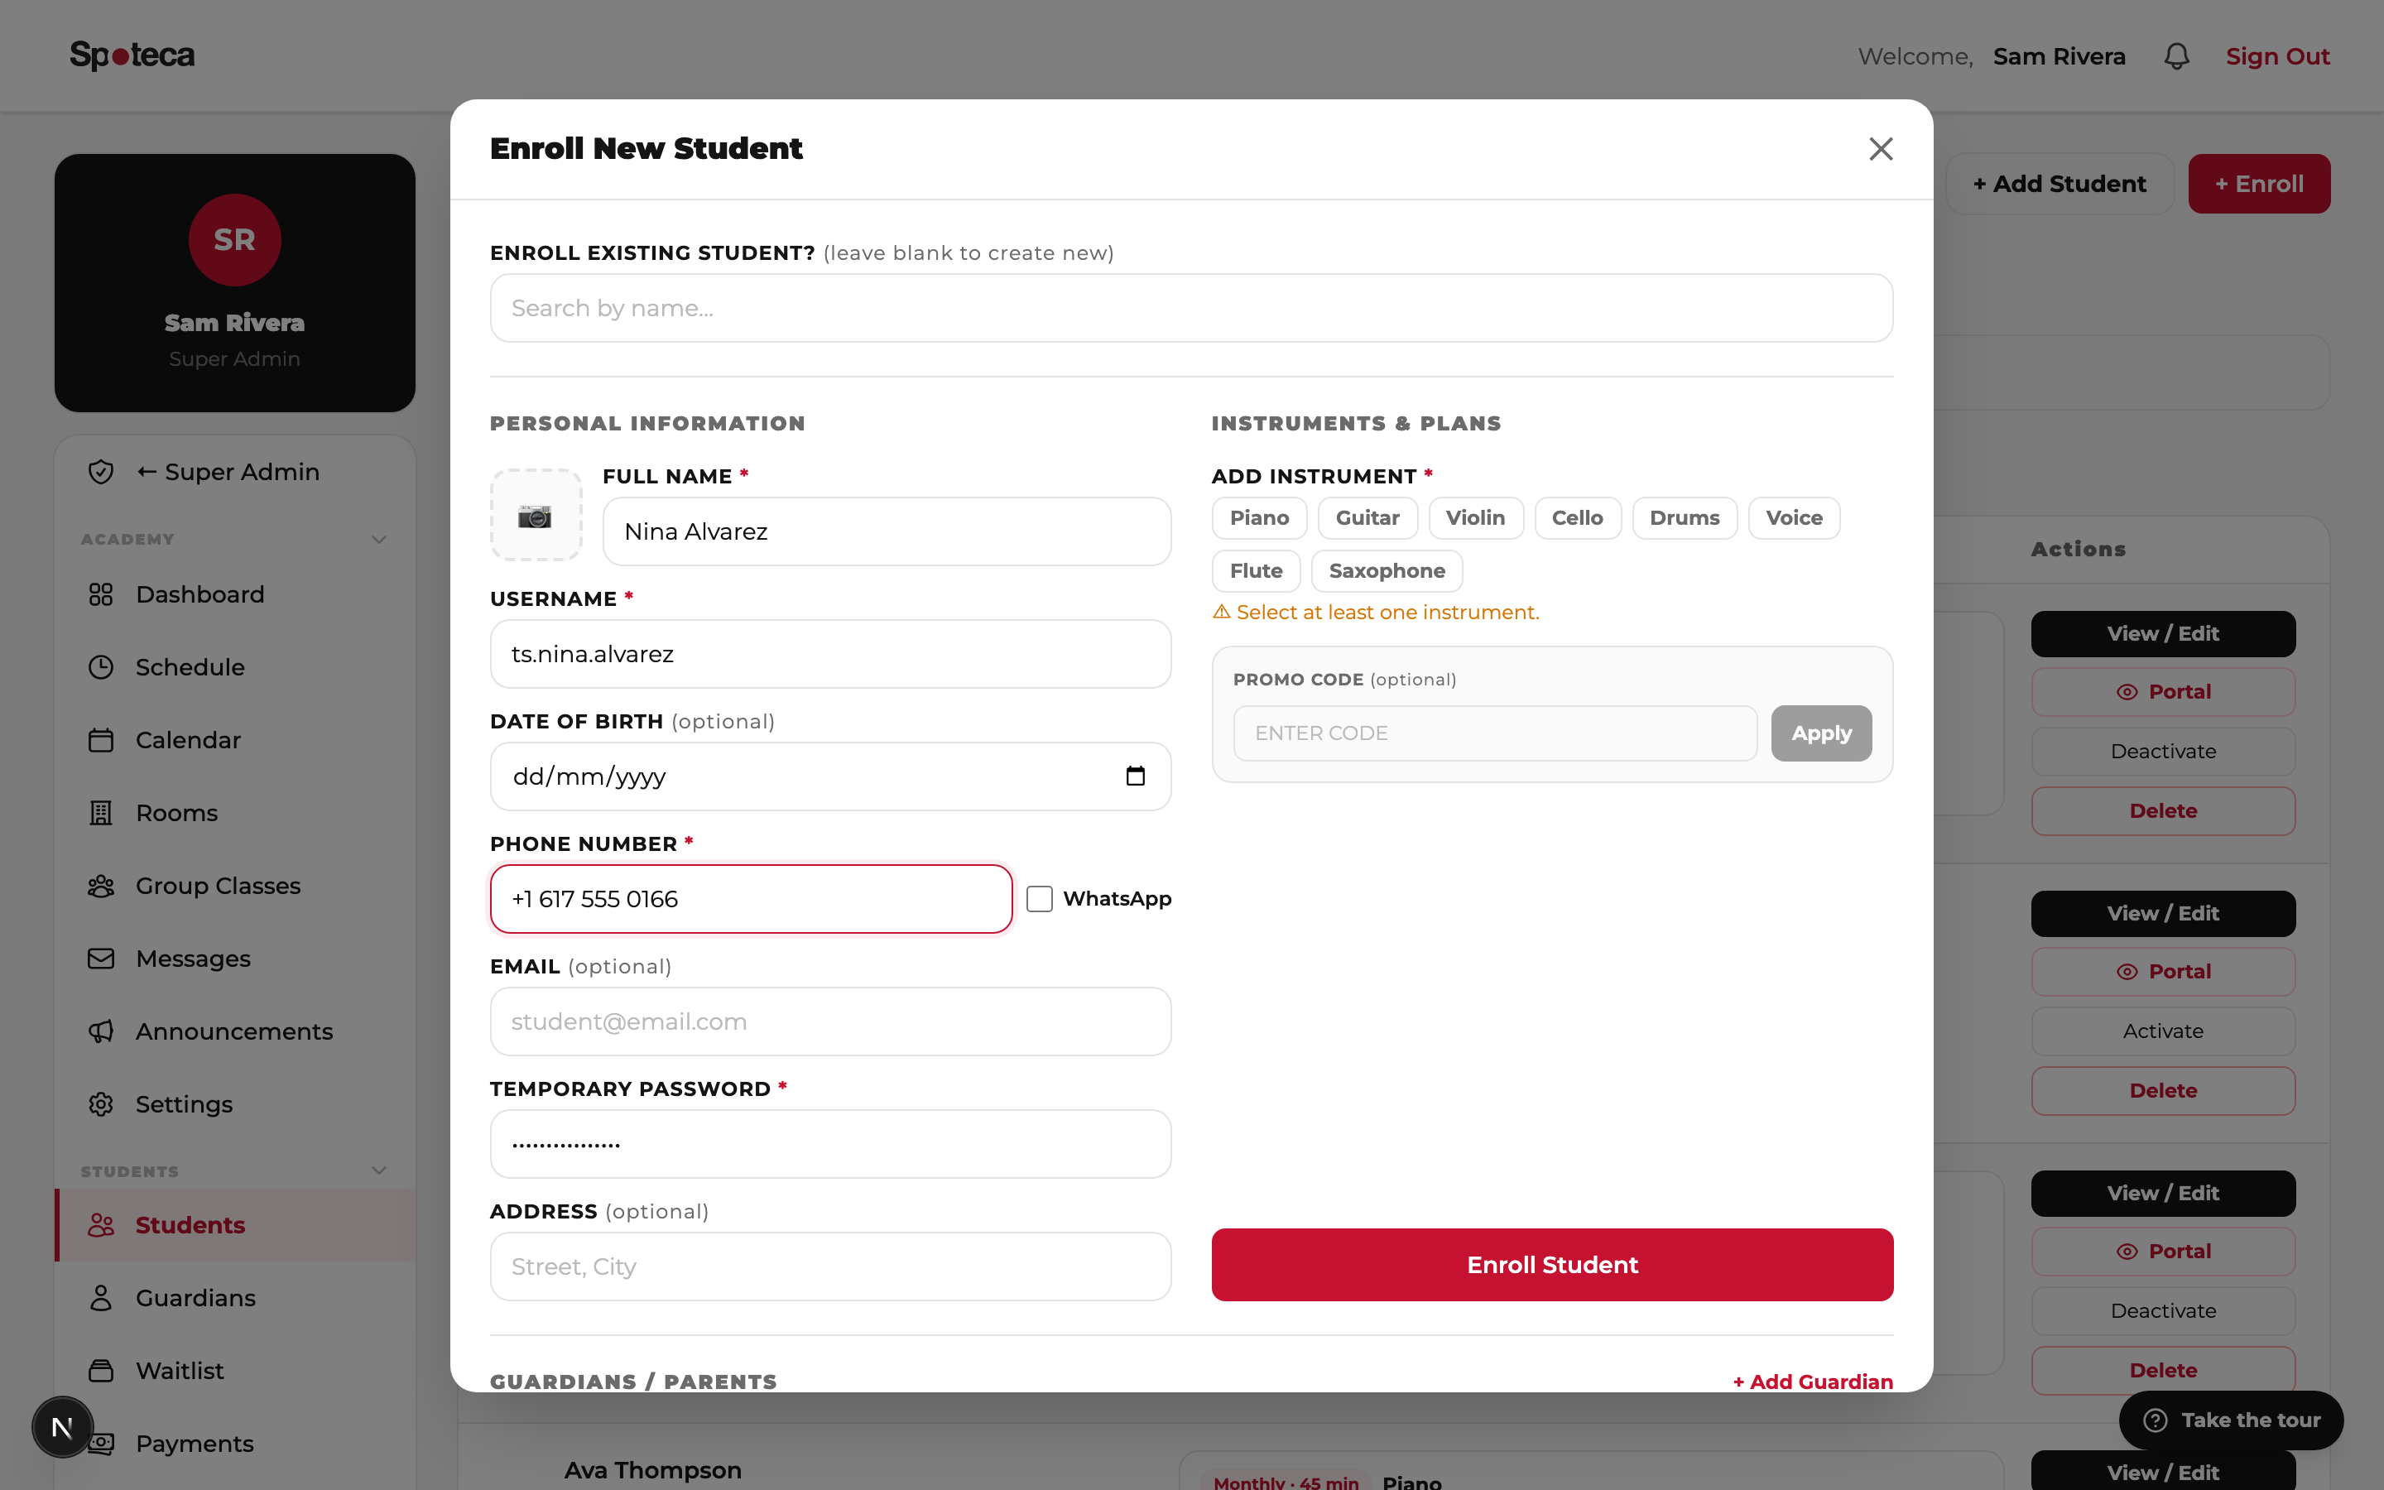Select the Voice instrument chip
The height and width of the screenshot is (1490, 2384).
click(1794, 518)
